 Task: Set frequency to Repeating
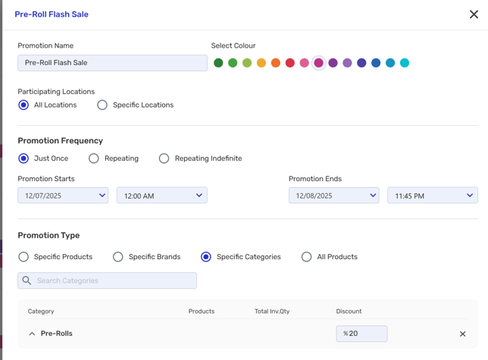pyautogui.click(x=94, y=158)
